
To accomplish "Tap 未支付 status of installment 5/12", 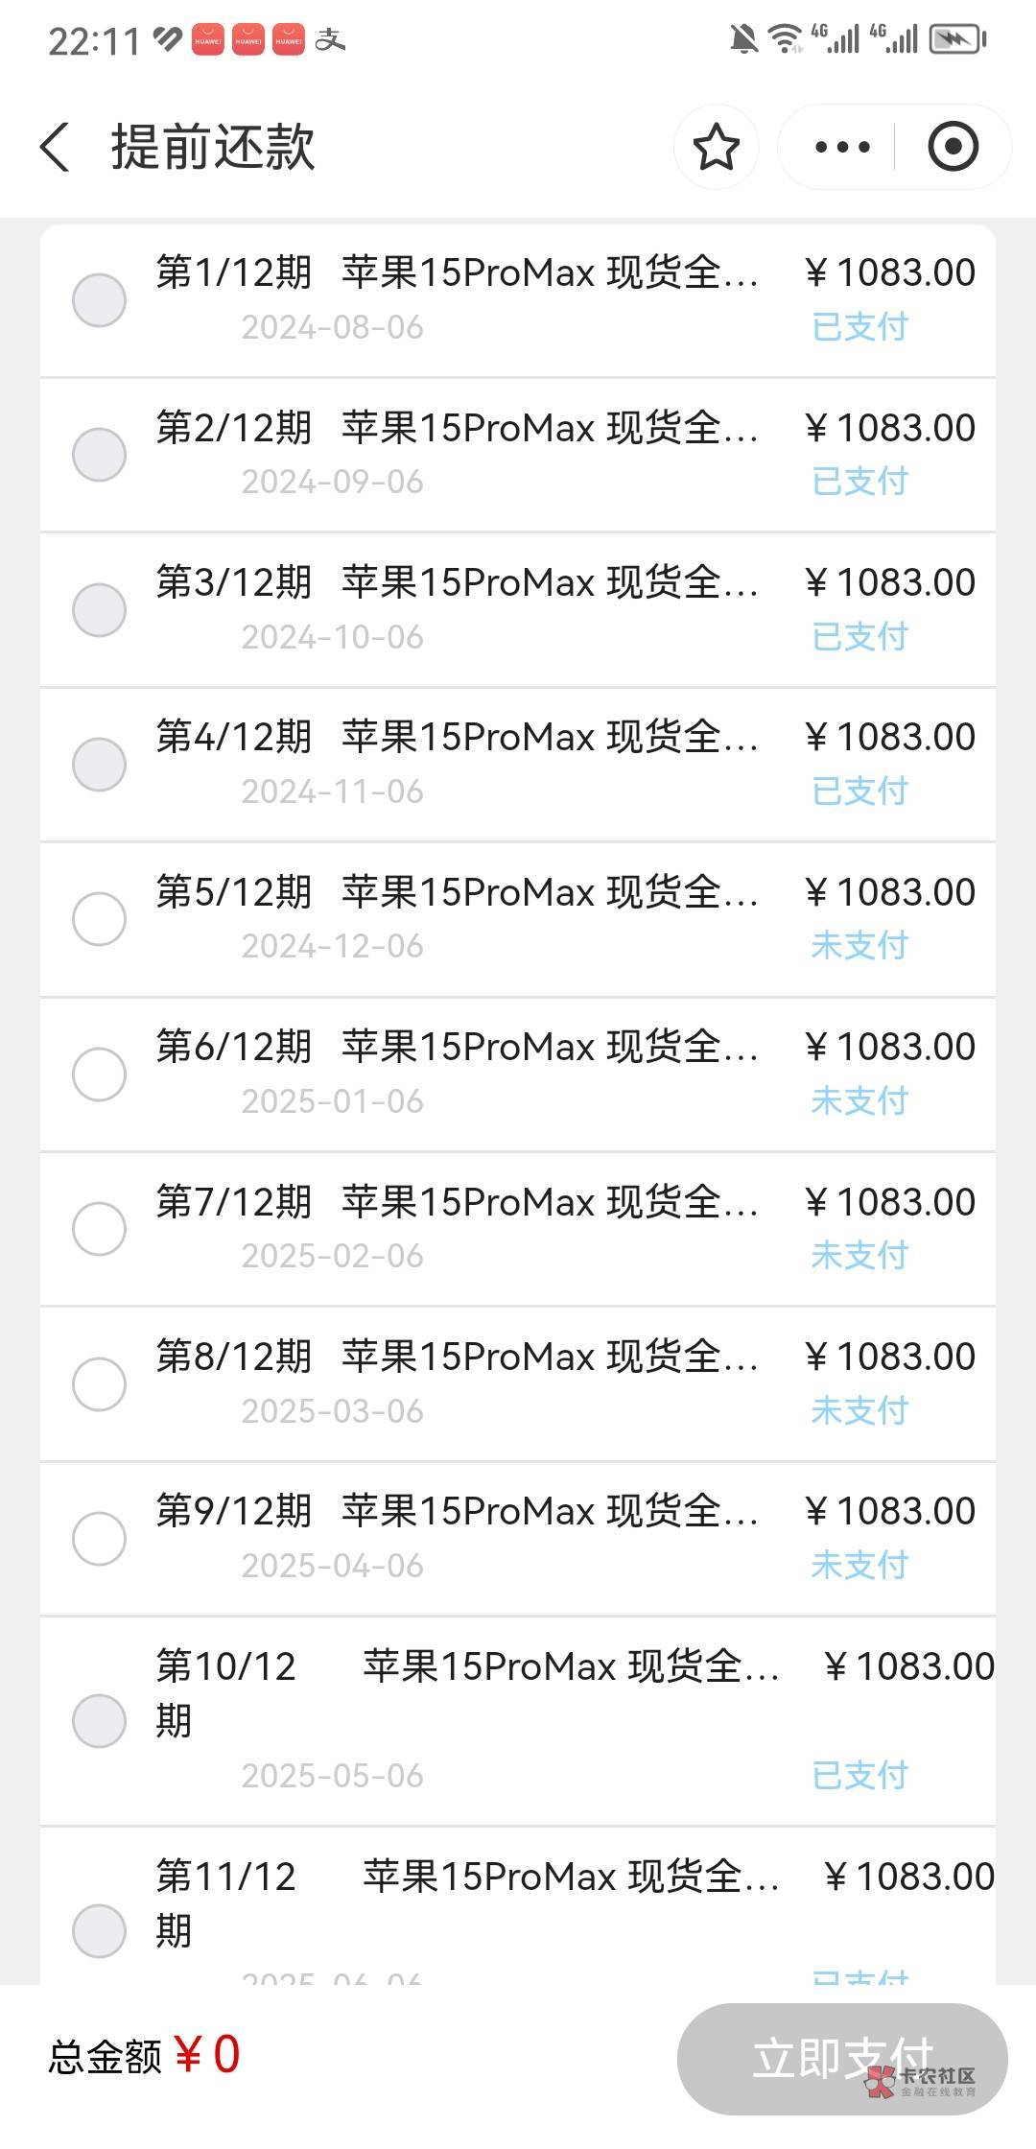I will tap(859, 946).
